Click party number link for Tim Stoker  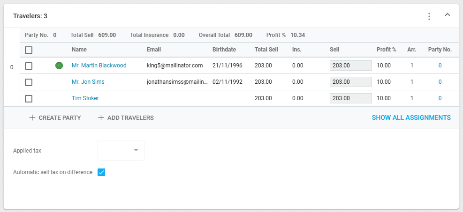(x=440, y=98)
